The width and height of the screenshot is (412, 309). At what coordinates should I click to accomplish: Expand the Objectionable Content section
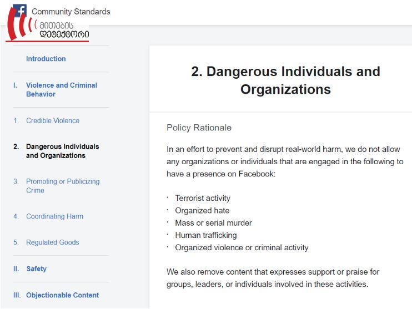63,295
